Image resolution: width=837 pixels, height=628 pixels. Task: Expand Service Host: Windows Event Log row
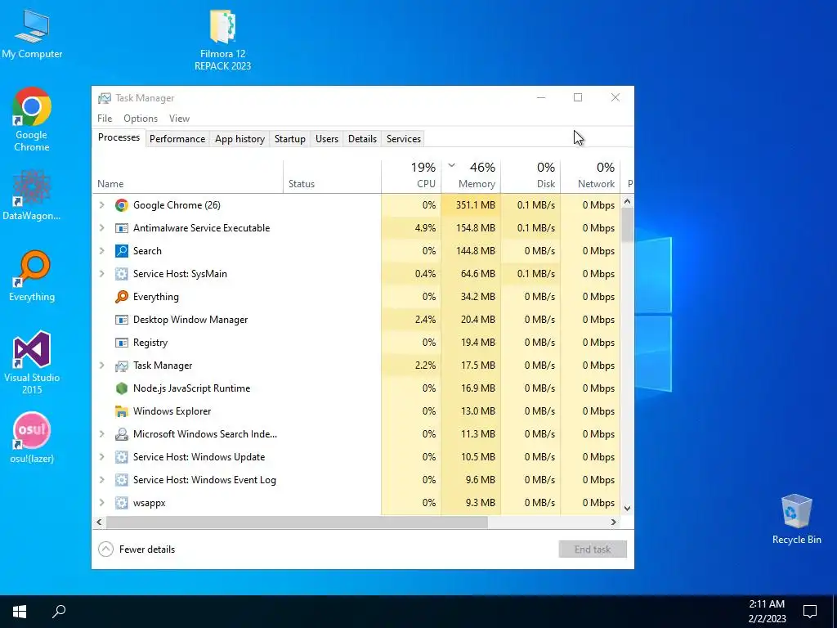point(102,480)
